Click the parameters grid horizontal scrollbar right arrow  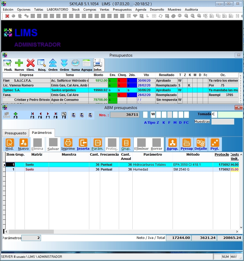tap(237, 232)
